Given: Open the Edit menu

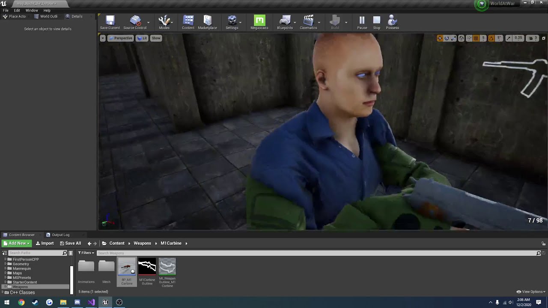Looking at the screenshot, I should [17, 10].
